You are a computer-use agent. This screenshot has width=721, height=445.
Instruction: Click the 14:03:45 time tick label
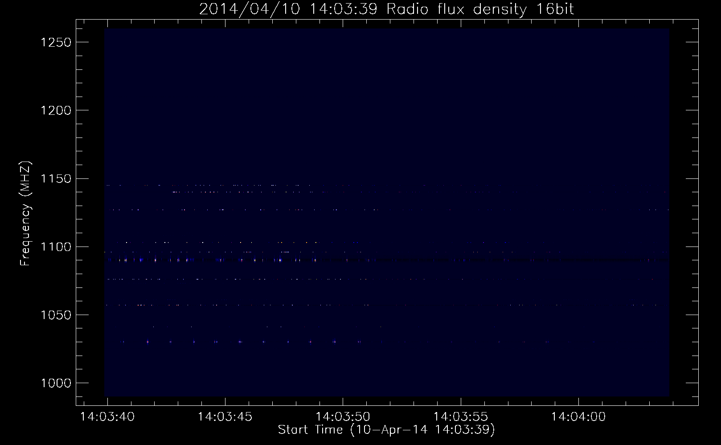(225, 417)
